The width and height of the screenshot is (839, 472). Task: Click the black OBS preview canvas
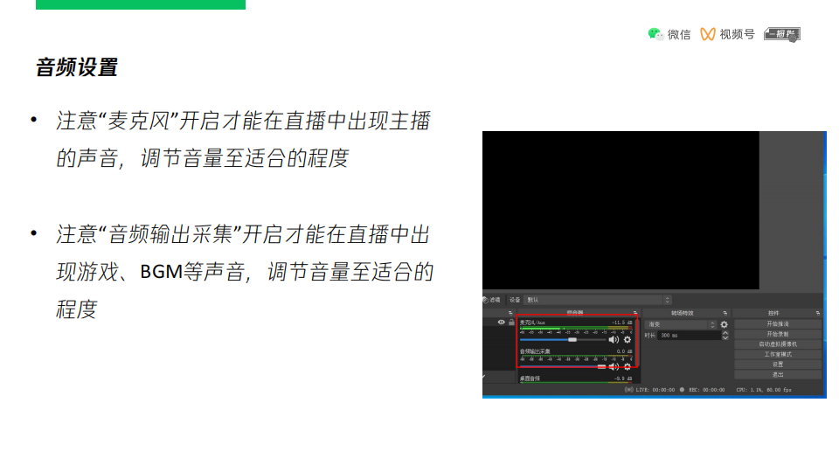(621, 211)
